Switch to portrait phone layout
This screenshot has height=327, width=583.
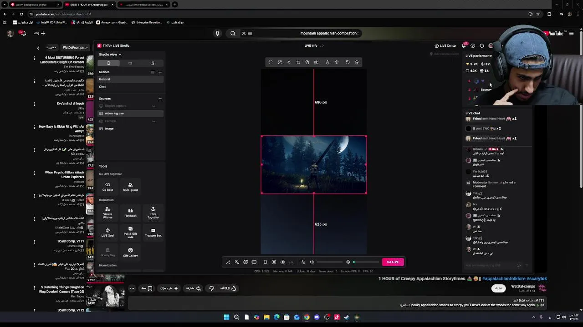click(x=108, y=63)
